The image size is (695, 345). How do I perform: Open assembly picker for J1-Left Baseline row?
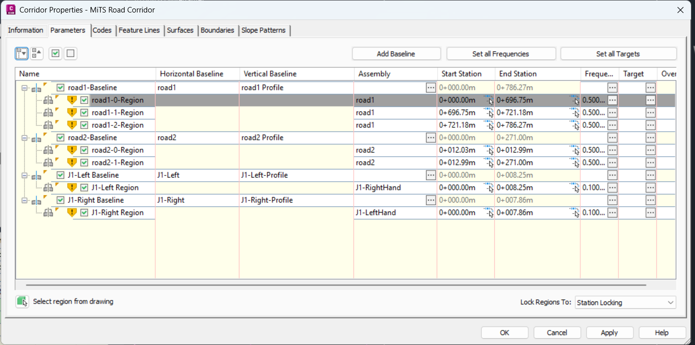point(431,175)
